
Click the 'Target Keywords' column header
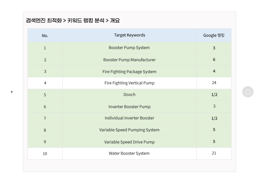pos(129,35)
